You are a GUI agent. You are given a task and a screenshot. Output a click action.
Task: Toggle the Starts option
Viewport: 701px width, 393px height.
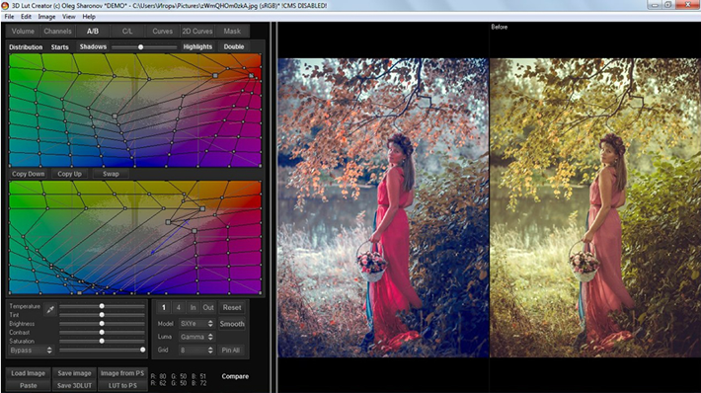tap(60, 47)
